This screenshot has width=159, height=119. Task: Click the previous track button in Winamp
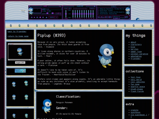(32, 17)
